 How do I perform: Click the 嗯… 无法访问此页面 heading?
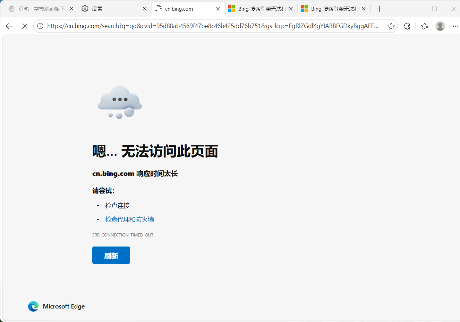click(x=155, y=151)
